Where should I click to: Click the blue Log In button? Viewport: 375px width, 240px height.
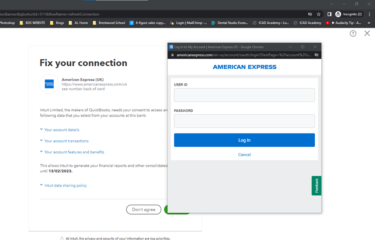pyautogui.click(x=244, y=140)
